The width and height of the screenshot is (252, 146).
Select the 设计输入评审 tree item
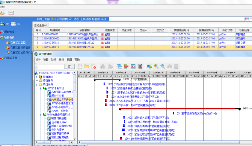pos(59,122)
